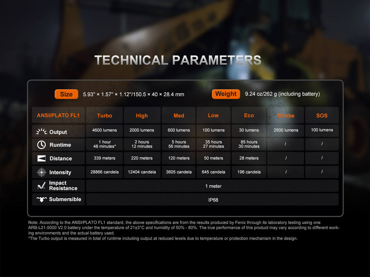The image size is (370, 277).
Task: Select the Eco column header
Action: [249, 115]
